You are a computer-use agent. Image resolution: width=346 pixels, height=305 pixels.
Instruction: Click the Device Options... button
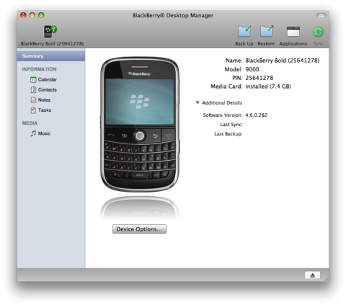pyautogui.click(x=139, y=229)
